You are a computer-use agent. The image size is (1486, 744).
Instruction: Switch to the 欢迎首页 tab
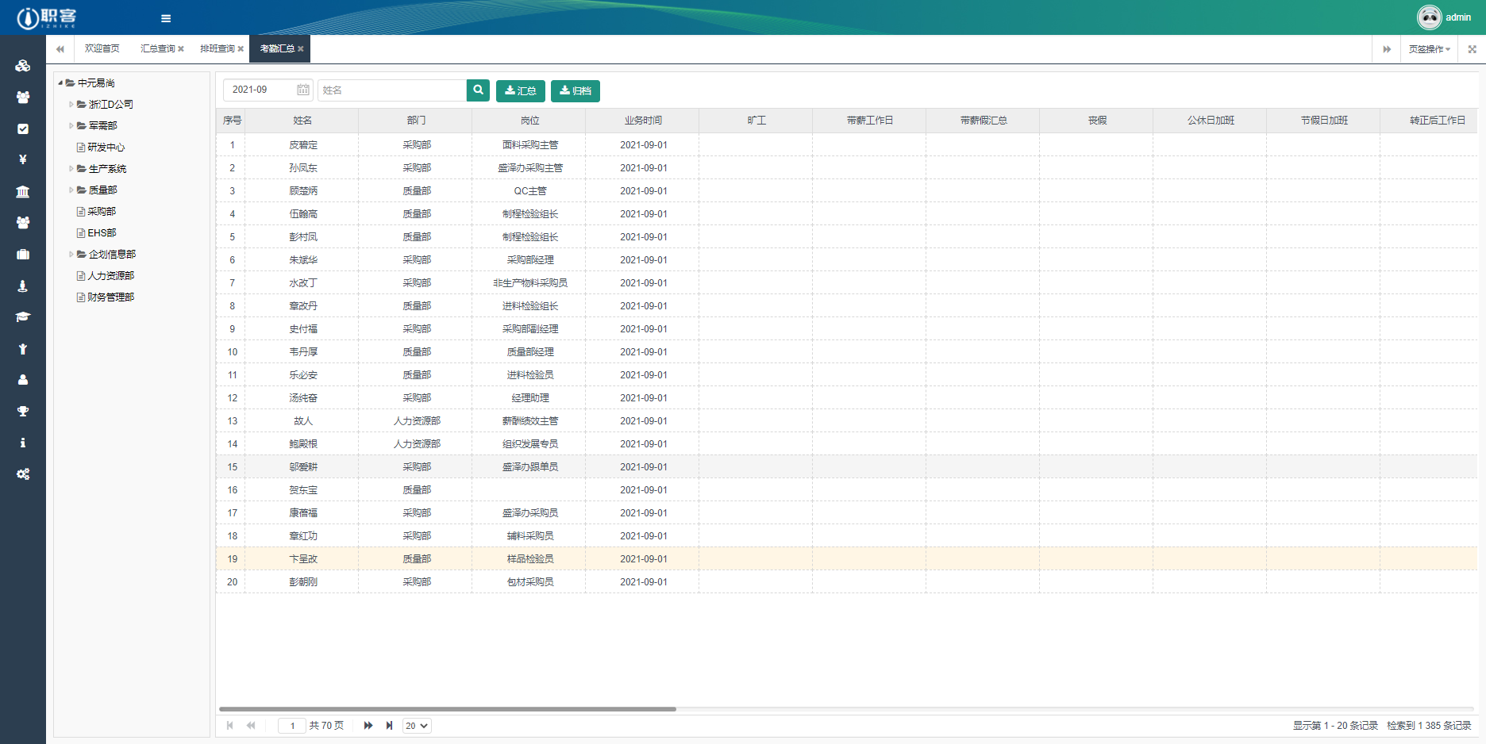click(x=102, y=49)
